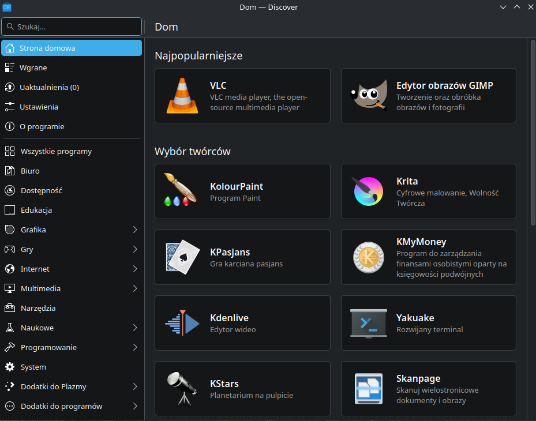This screenshot has height=421, width=536.
Task: Expand the Multimedia subcategories arrow
Action: point(135,288)
